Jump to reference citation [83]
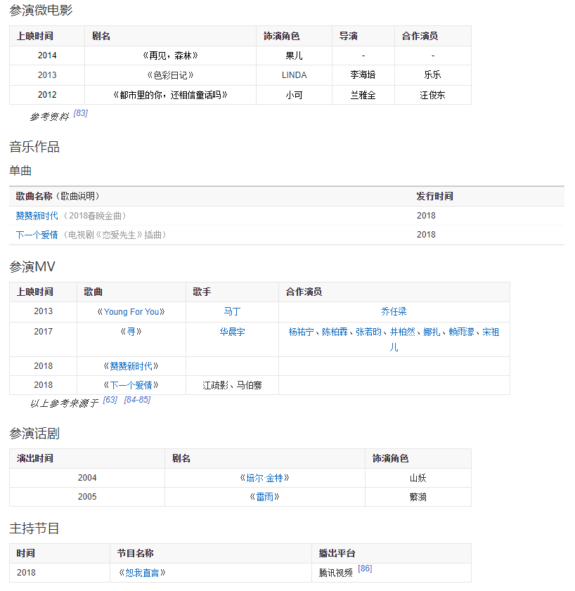Screen dimensions: 575x591 click(81, 113)
